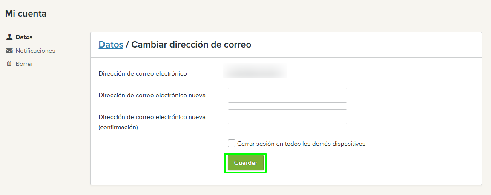Click the divider line under 'Mi cuenta'
The image size is (491, 195).
pos(243,23)
